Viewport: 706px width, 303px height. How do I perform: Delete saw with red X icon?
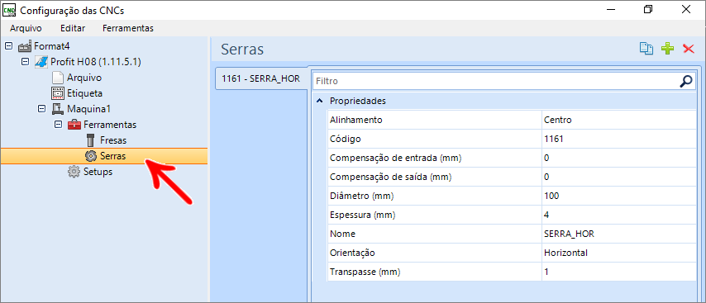tap(689, 49)
